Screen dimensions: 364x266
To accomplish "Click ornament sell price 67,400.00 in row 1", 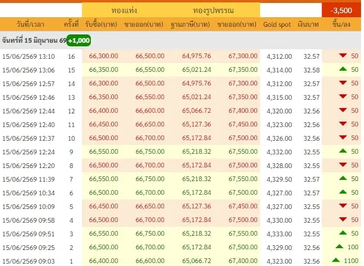I will pos(243,261).
